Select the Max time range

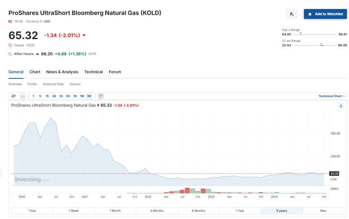pos(323,211)
